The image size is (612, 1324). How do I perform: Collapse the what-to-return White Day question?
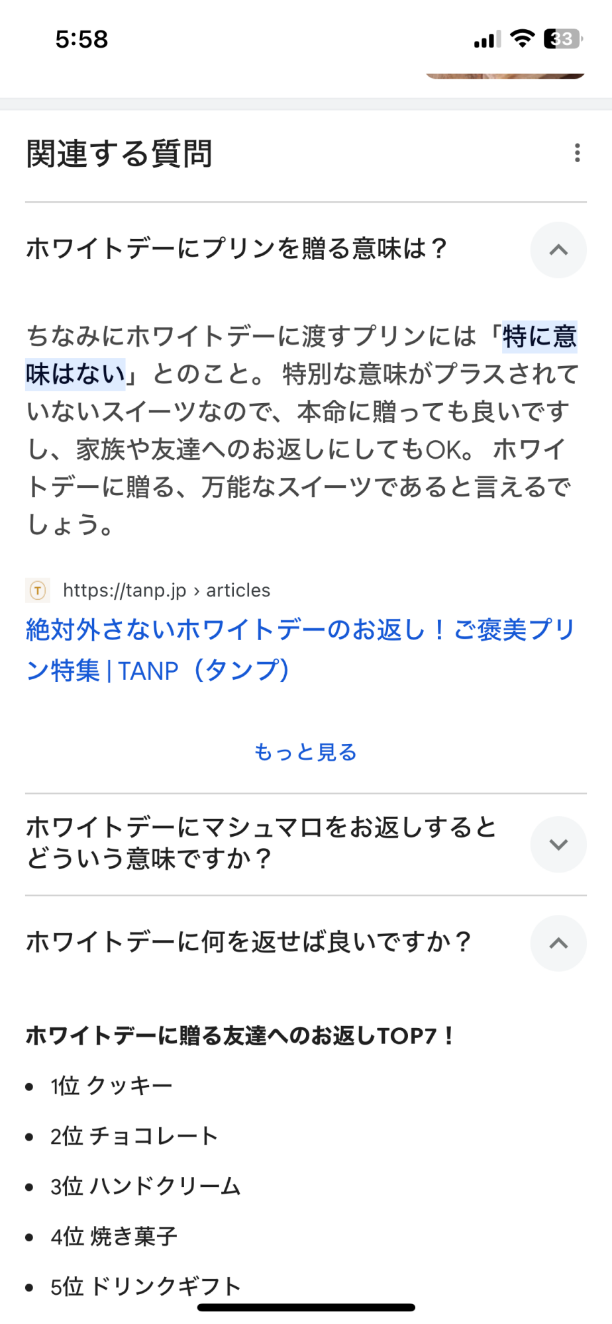[558, 943]
